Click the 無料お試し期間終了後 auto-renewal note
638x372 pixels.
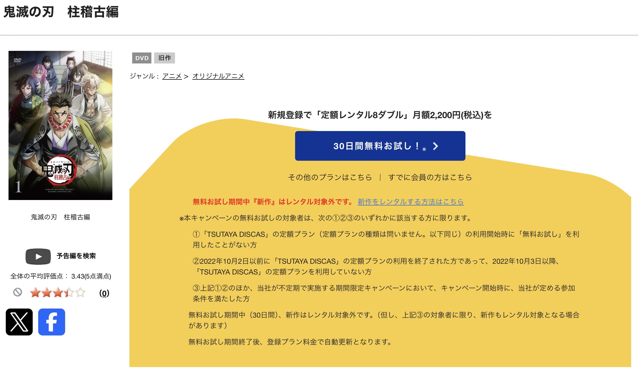pyautogui.click(x=290, y=342)
